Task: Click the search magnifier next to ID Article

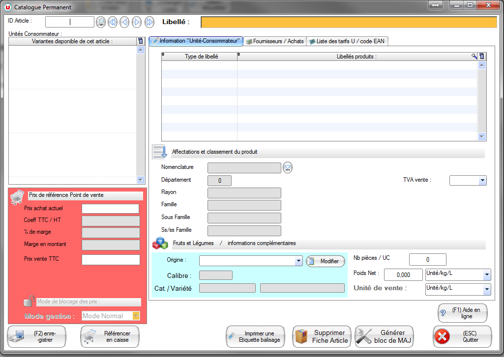Action: tap(101, 22)
